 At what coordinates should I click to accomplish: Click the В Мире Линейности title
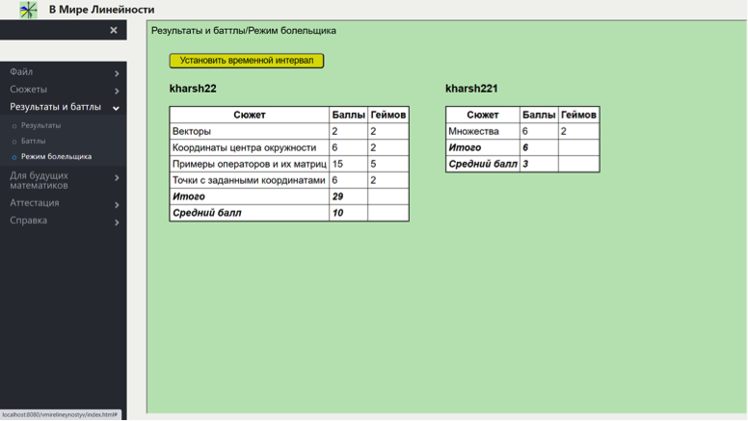tap(101, 10)
